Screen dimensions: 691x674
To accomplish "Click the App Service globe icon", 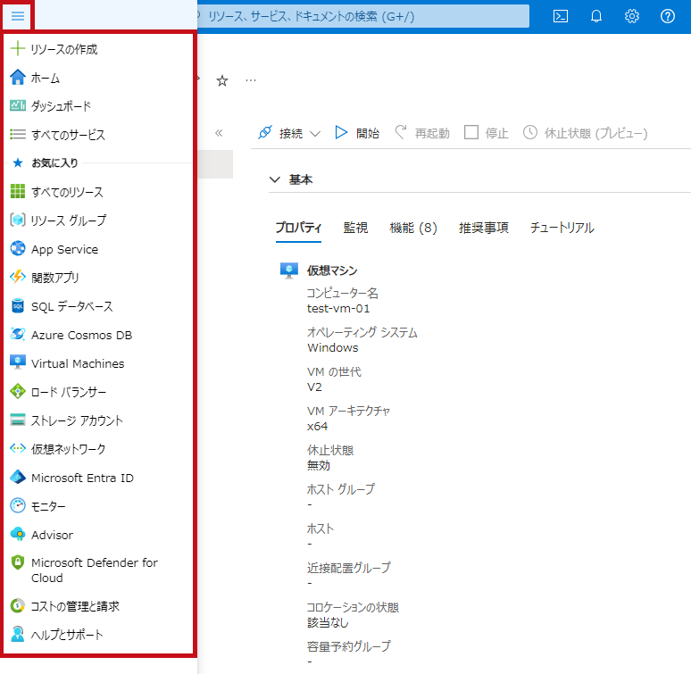I will 18,248.
